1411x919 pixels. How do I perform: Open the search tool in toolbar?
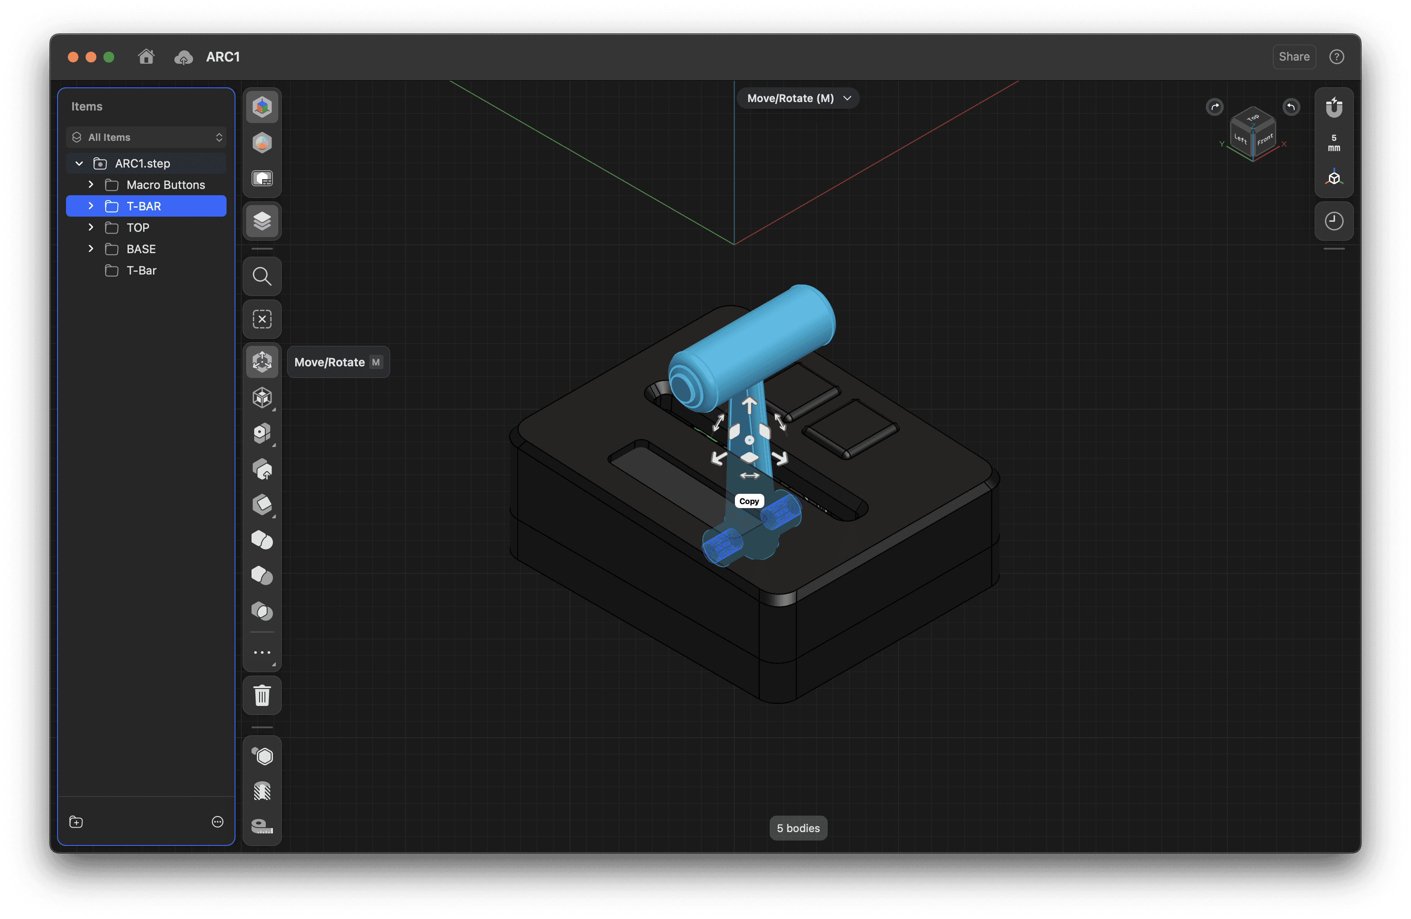point(262,276)
